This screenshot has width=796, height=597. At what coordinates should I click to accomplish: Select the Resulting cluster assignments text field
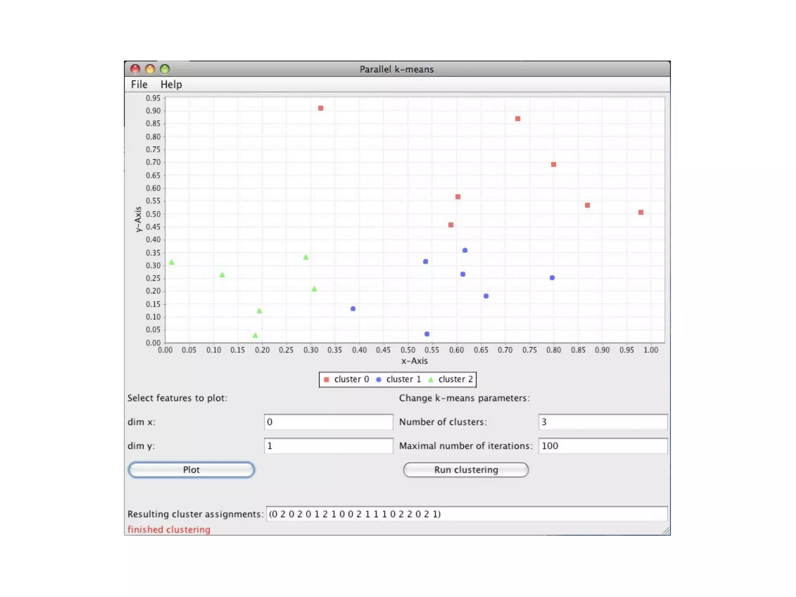pyautogui.click(x=466, y=514)
